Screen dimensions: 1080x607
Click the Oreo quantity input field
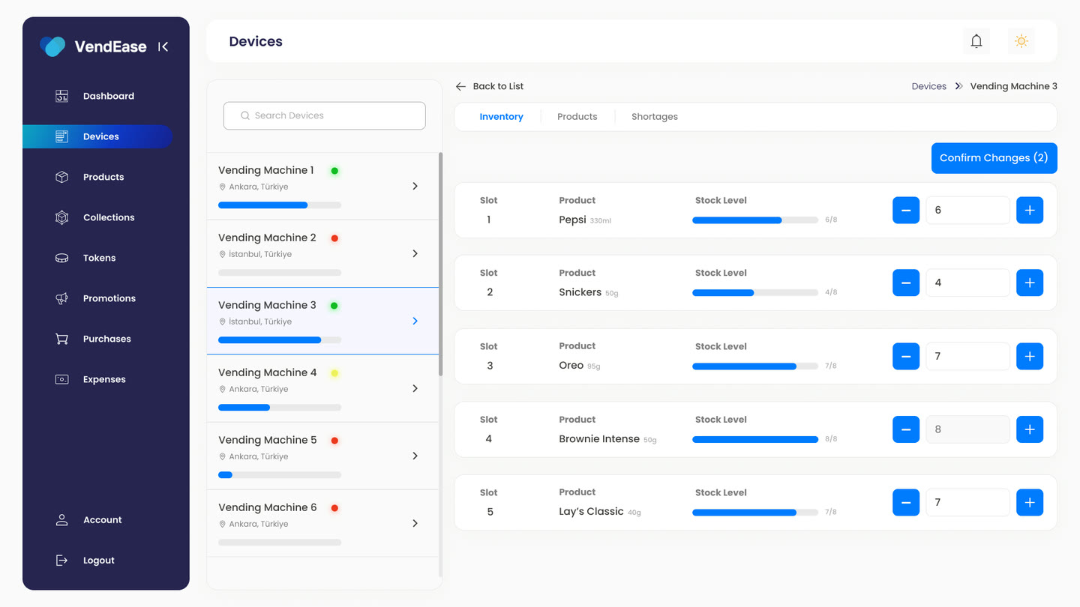[967, 356]
